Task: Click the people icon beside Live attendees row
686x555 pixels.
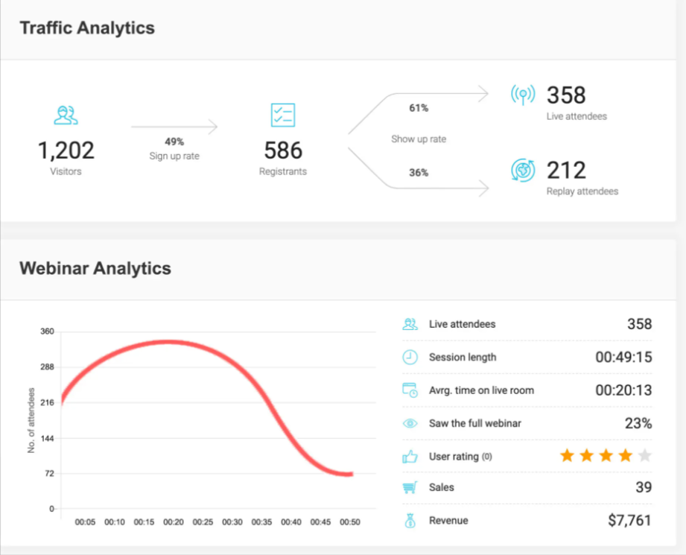Action: tap(410, 324)
